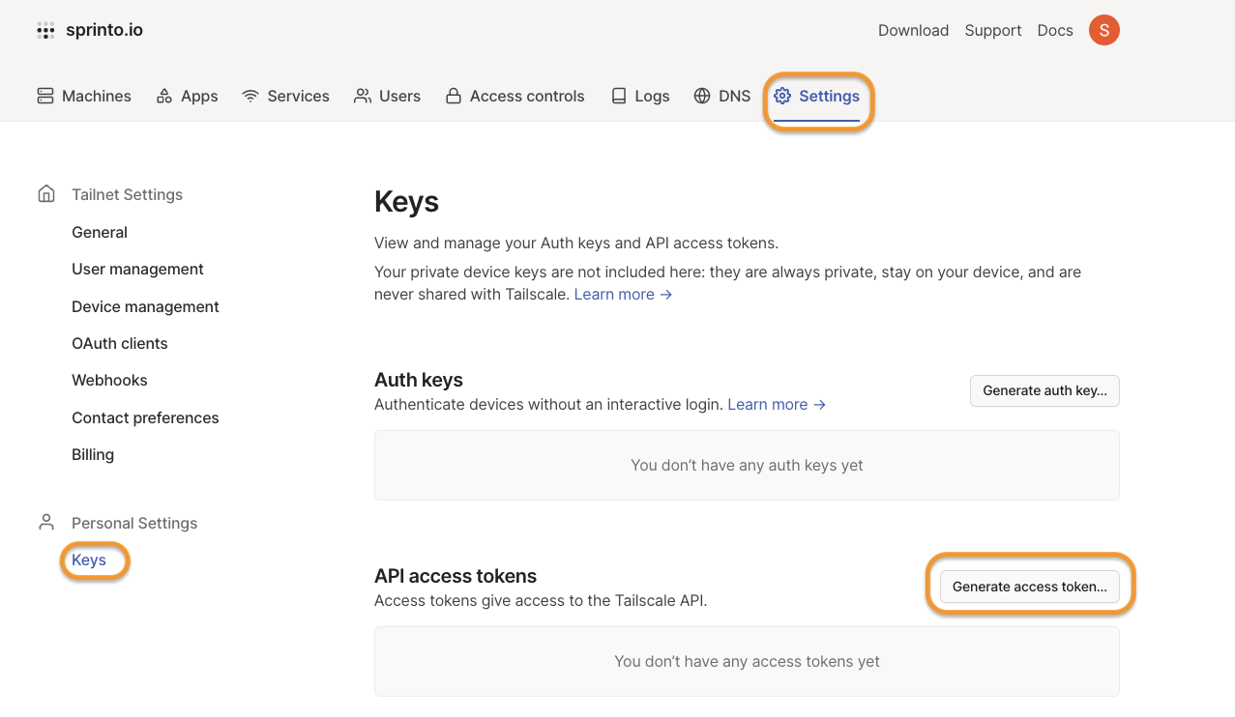The width and height of the screenshot is (1235, 717).
Task: Click Generate auth key button
Action: coord(1044,390)
